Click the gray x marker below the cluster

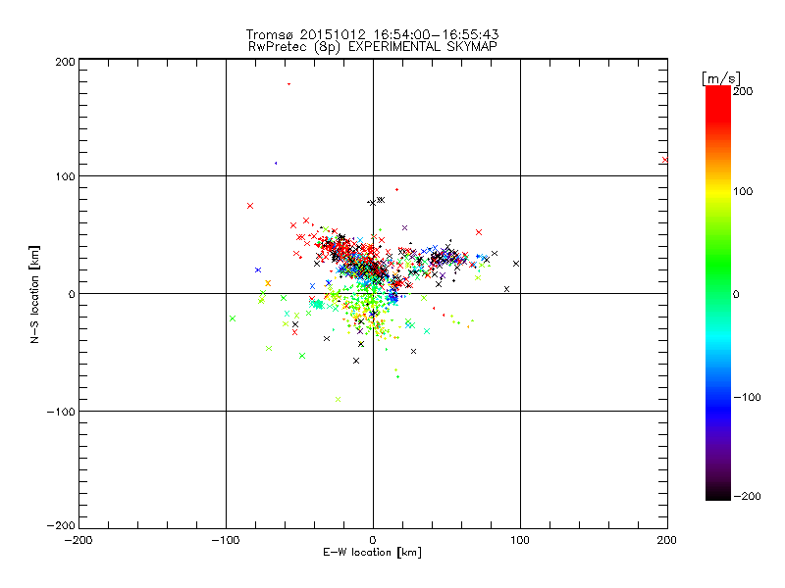pos(339,399)
